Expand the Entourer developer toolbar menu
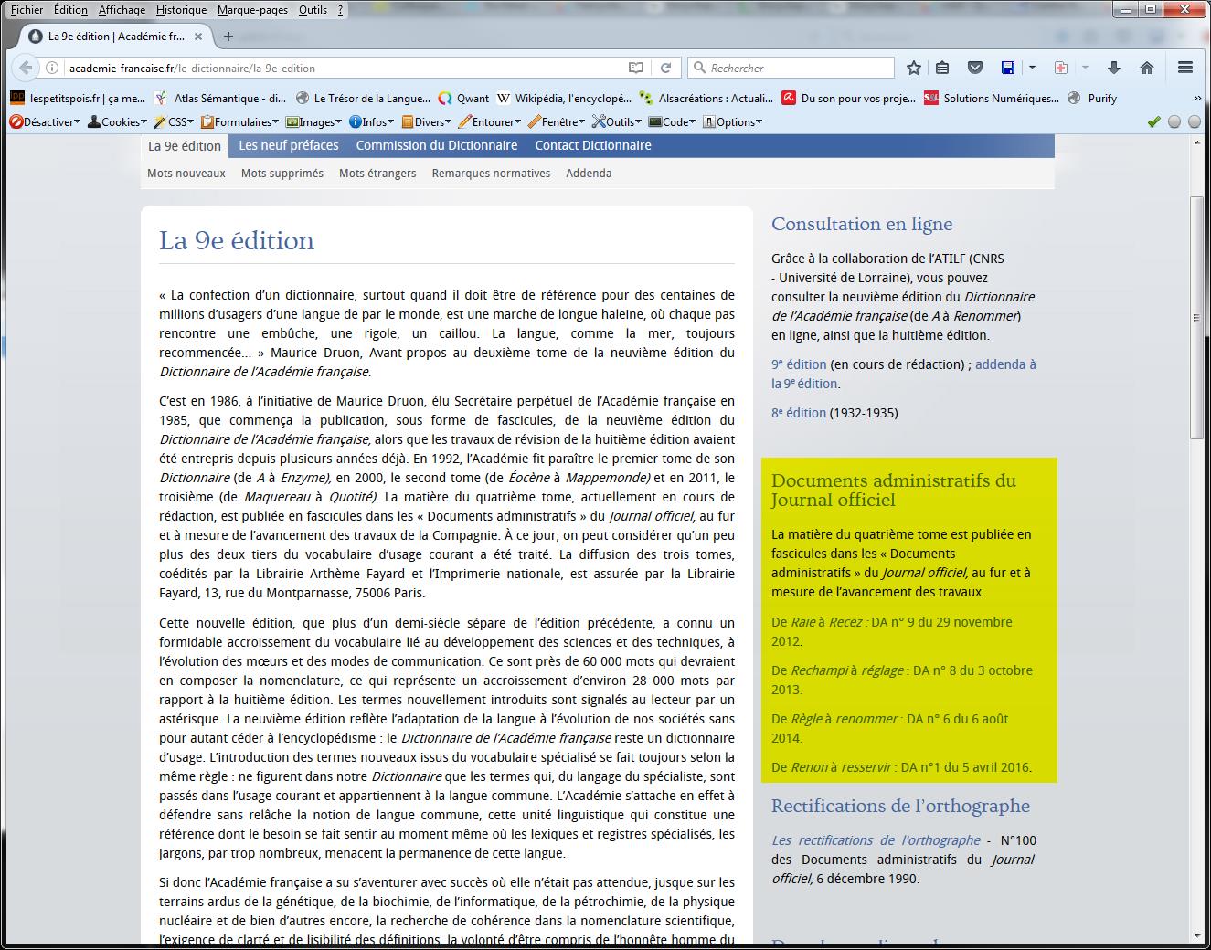Screen dimensions: 1211x950 tap(489, 122)
